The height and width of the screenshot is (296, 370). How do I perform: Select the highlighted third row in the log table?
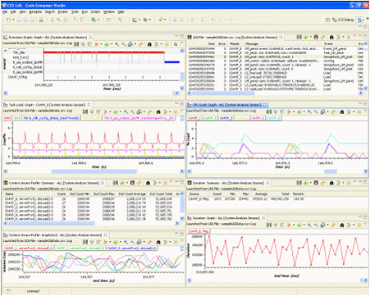(x=276, y=57)
